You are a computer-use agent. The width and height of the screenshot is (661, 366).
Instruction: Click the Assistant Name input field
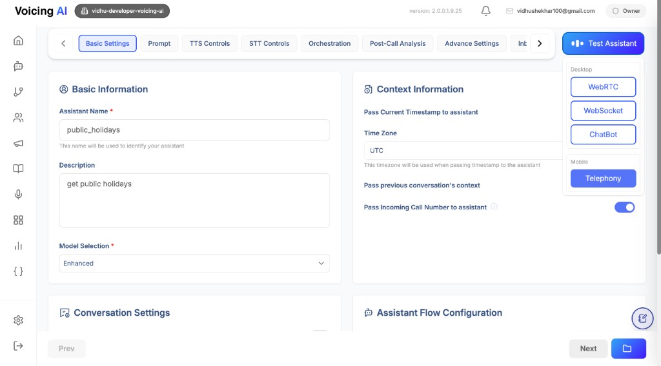(x=194, y=130)
